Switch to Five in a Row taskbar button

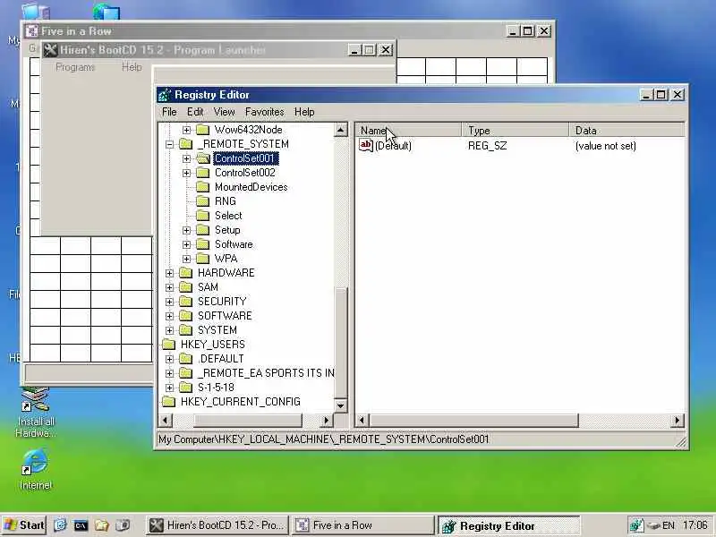[362, 525]
